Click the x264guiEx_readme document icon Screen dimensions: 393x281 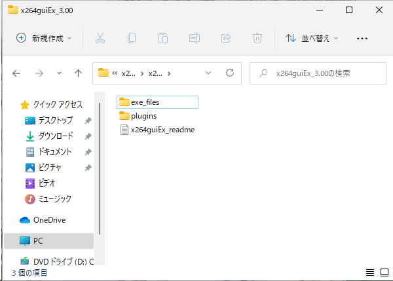(124, 130)
